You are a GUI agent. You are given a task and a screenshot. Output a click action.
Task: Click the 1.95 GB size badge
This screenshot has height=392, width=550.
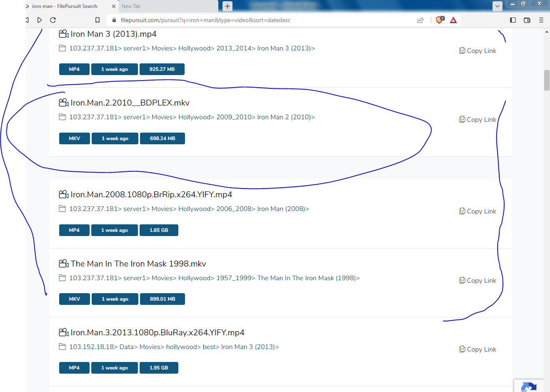(x=159, y=368)
